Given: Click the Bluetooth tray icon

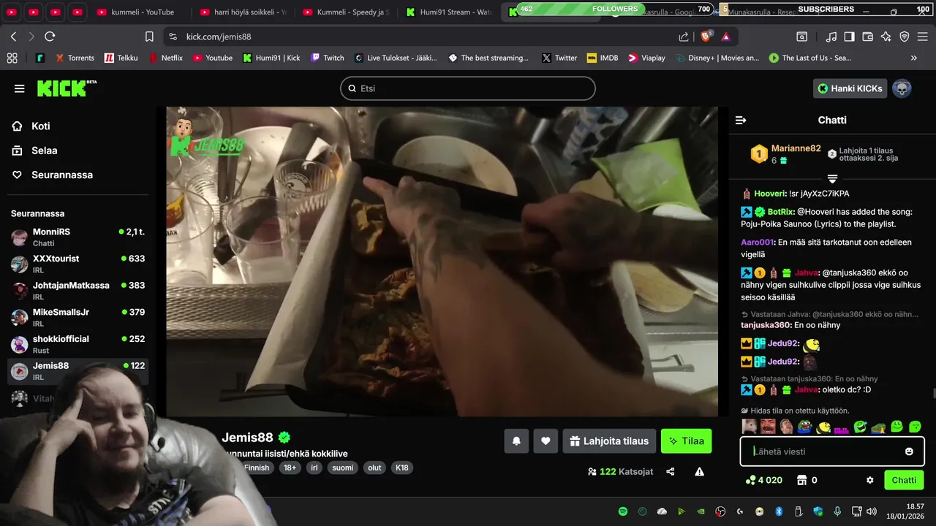Looking at the screenshot, I should (x=779, y=511).
